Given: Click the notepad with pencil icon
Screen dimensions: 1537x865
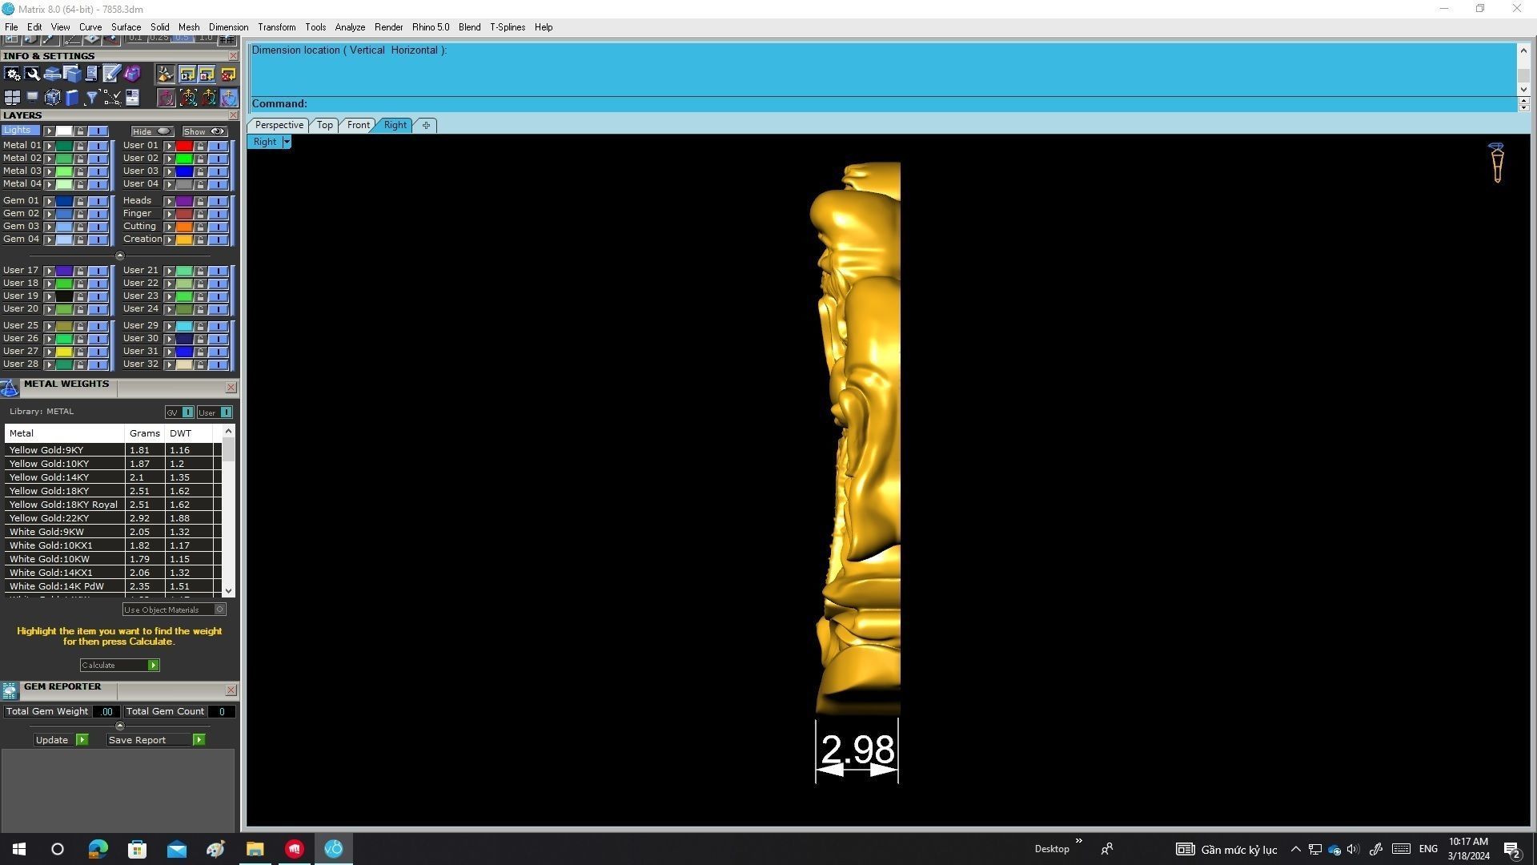Looking at the screenshot, I should point(111,74).
